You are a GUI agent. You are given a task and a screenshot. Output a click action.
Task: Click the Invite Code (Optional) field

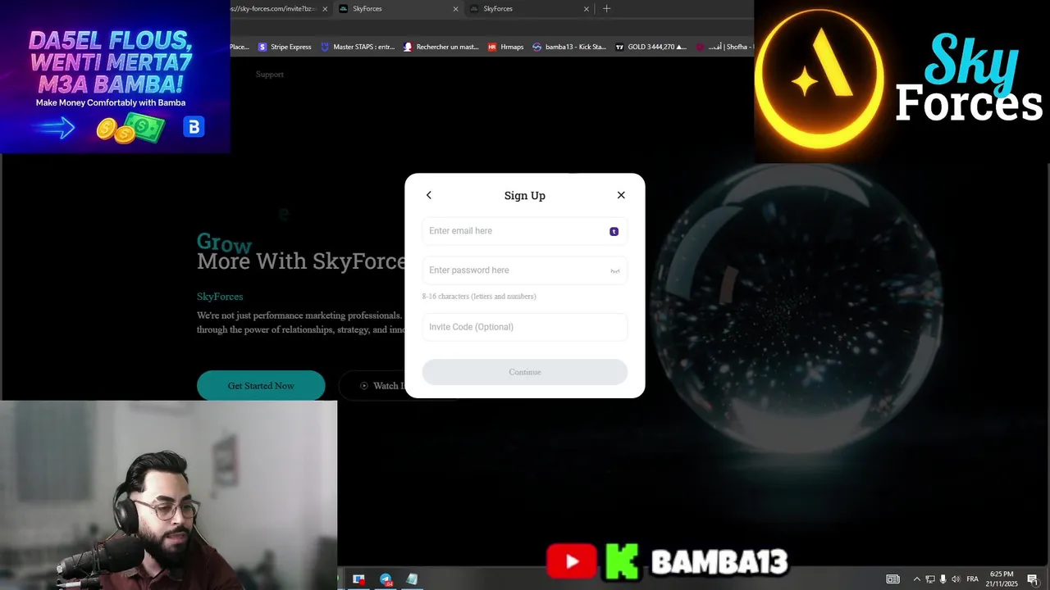tap(525, 327)
